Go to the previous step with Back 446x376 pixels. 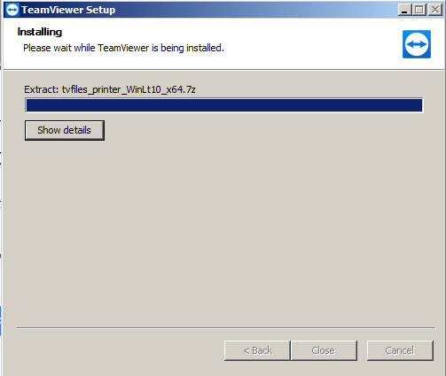(x=257, y=350)
